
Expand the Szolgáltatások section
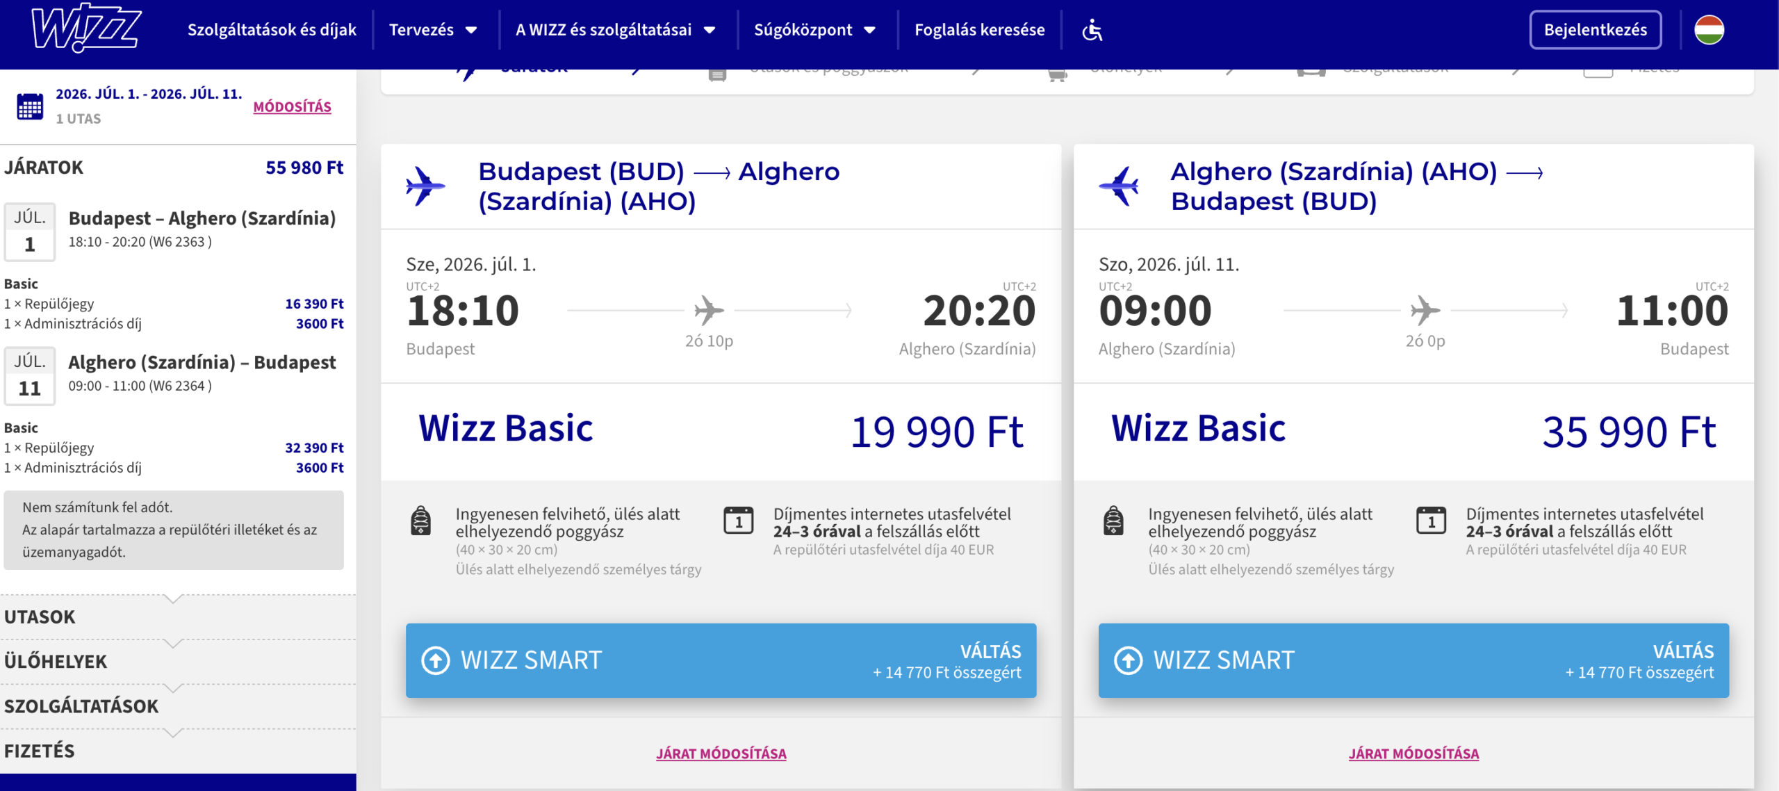click(x=81, y=706)
